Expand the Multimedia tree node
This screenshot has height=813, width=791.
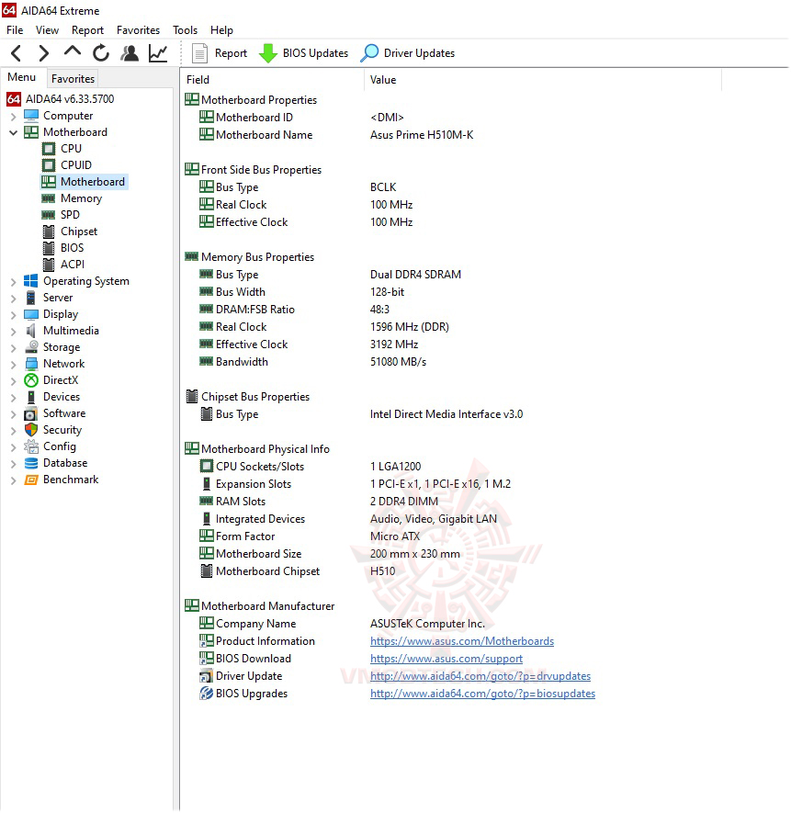click(14, 332)
